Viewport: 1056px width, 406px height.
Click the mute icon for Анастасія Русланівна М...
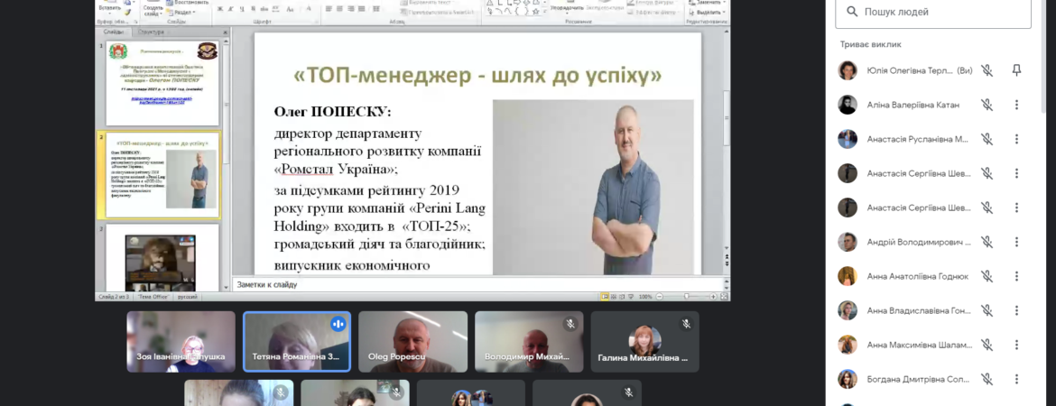click(x=987, y=139)
